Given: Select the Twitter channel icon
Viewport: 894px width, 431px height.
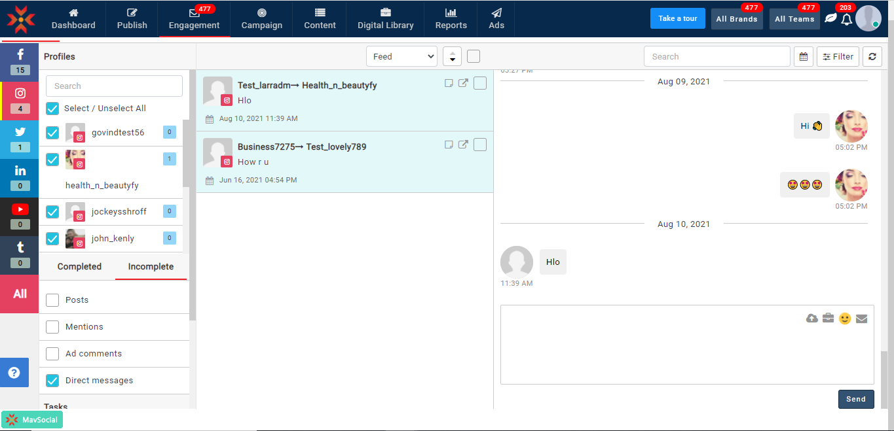Looking at the screenshot, I should (20, 137).
